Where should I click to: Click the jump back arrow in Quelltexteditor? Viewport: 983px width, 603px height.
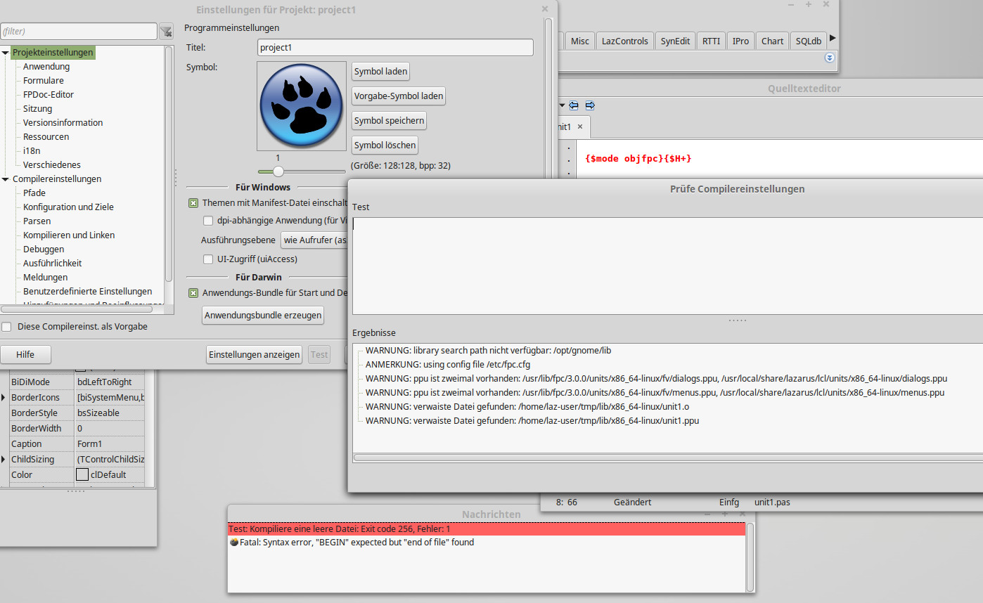(x=574, y=105)
